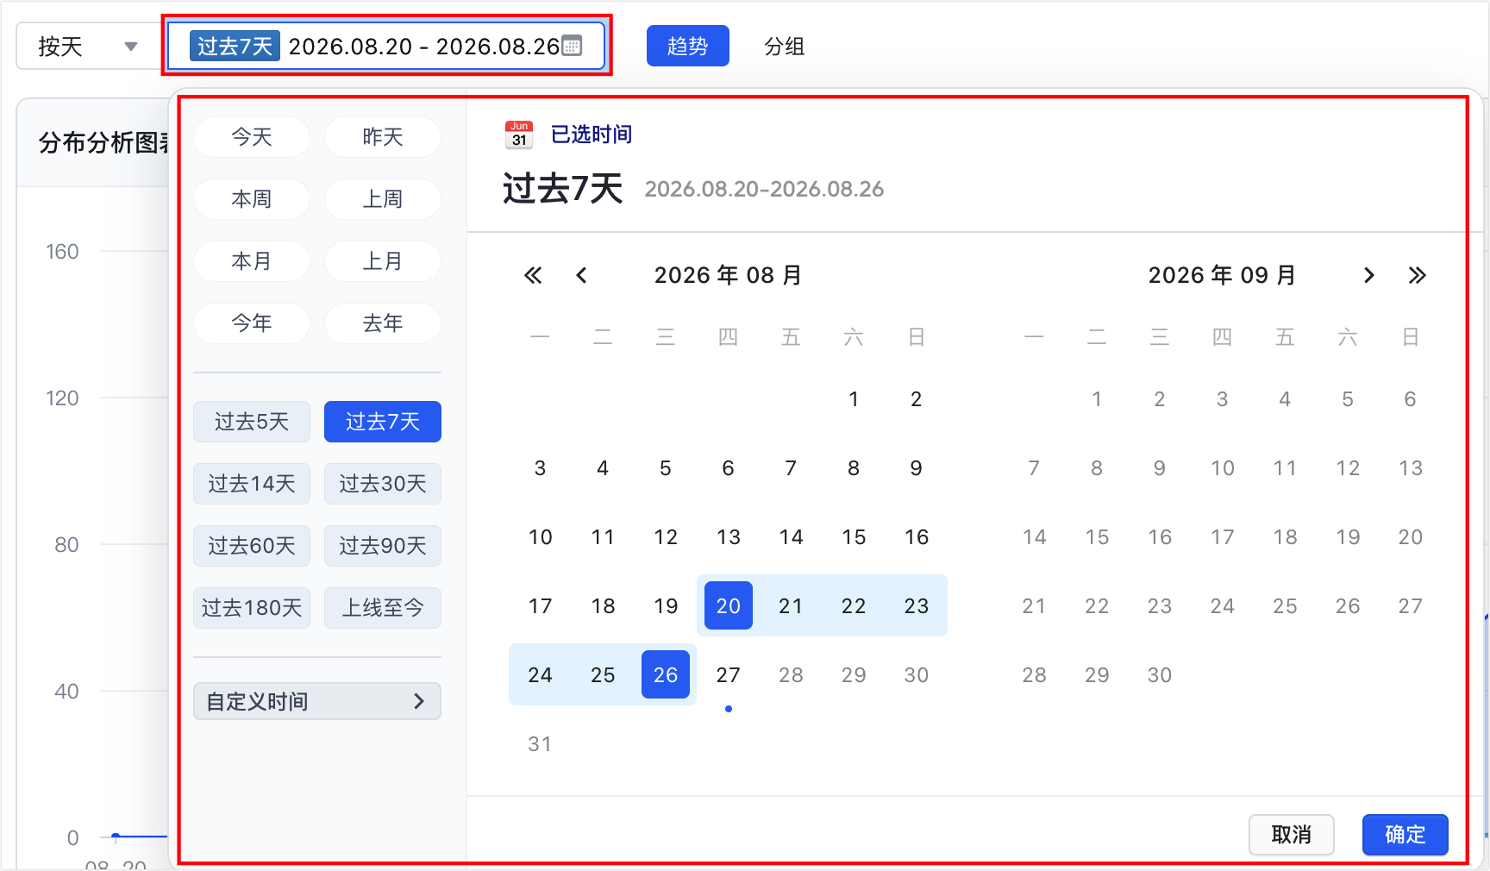Switch to the 分组 tab

(x=785, y=46)
